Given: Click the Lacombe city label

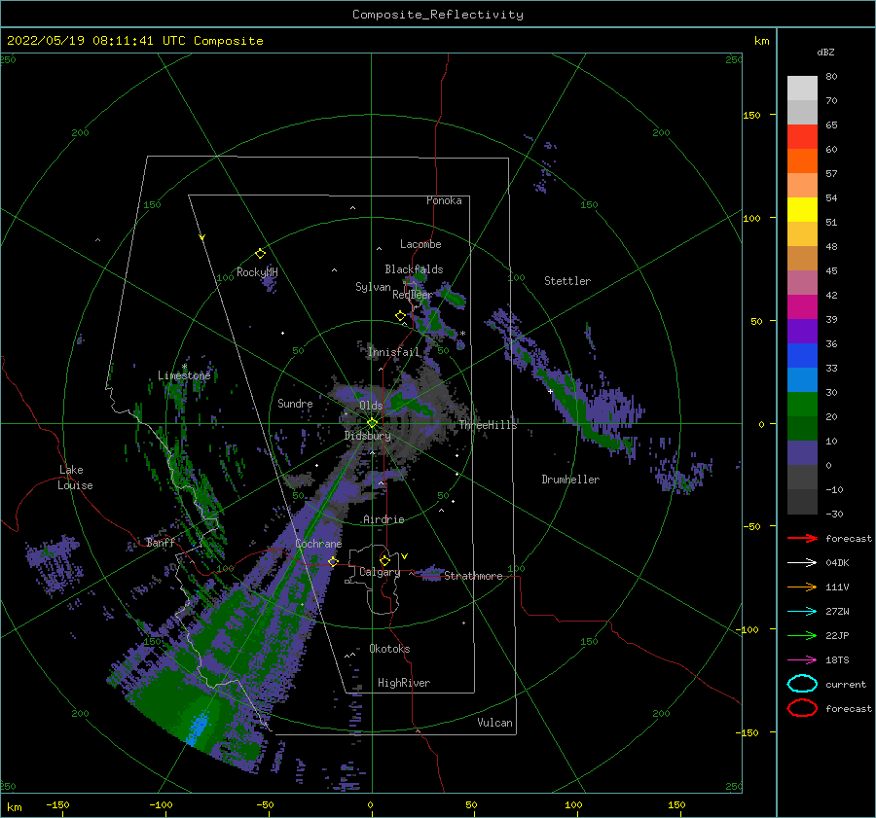Looking at the screenshot, I should point(420,244).
